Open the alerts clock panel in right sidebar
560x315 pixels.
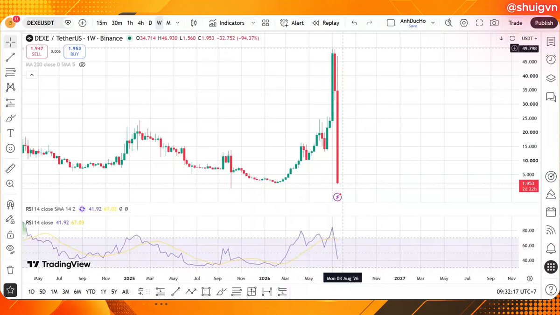(551, 59)
